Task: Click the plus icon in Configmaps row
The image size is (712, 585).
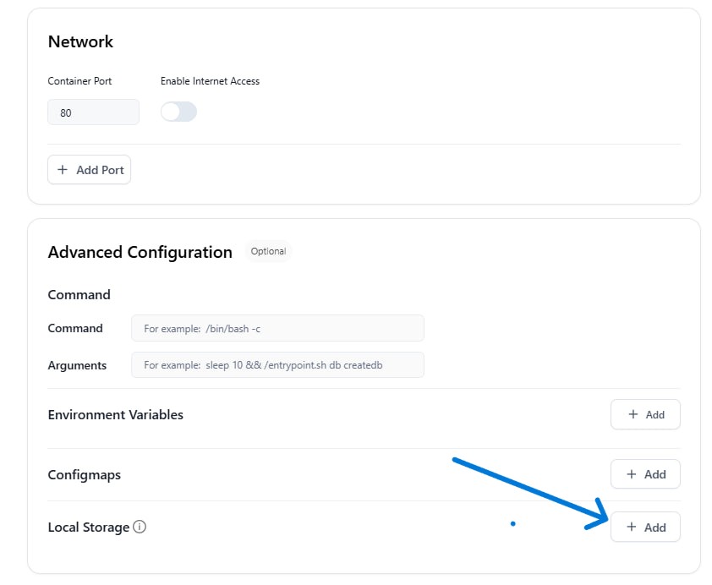Action: (x=631, y=474)
